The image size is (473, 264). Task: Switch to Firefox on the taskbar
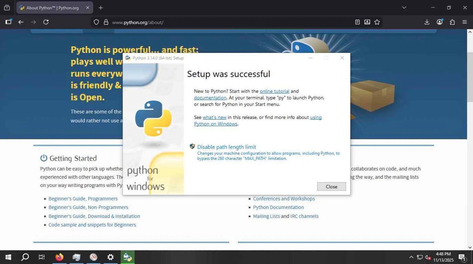pyautogui.click(x=59, y=257)
